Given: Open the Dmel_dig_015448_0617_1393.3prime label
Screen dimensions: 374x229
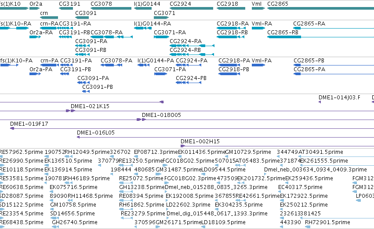Looking at the screenshot, I should pyautogui.click(x=217, y=214).
